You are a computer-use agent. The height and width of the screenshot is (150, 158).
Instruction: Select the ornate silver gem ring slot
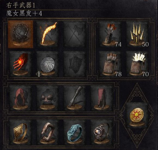(102, 132)
